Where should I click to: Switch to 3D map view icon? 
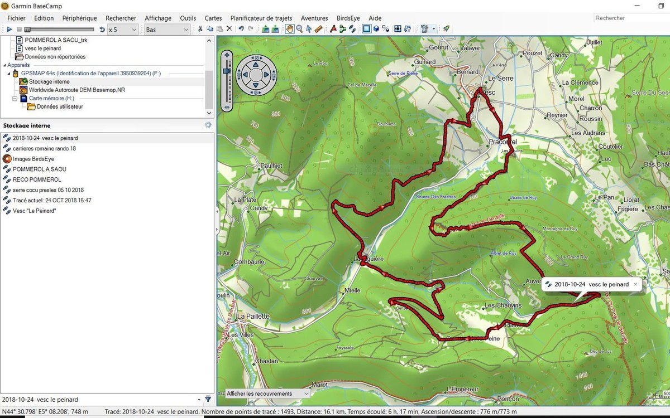[x=376, y=29]
